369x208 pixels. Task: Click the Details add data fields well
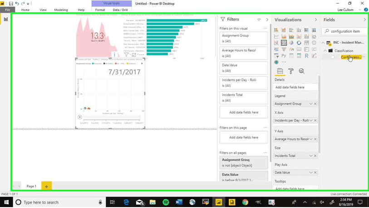(295, 87)
